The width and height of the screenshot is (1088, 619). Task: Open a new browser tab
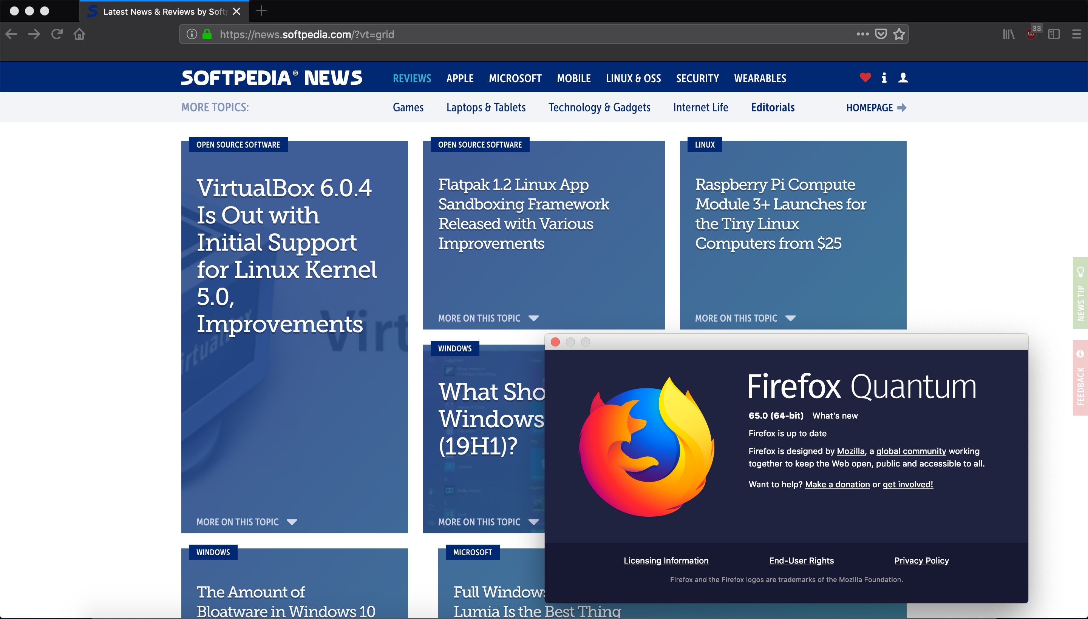coord(261,11)
